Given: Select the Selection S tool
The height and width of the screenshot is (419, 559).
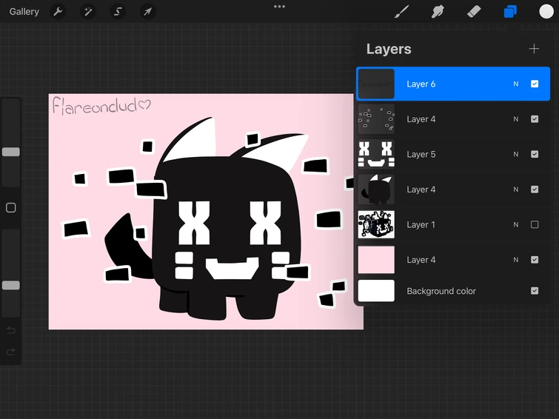Looking at the screenshot, I should (x=118, y=12).
